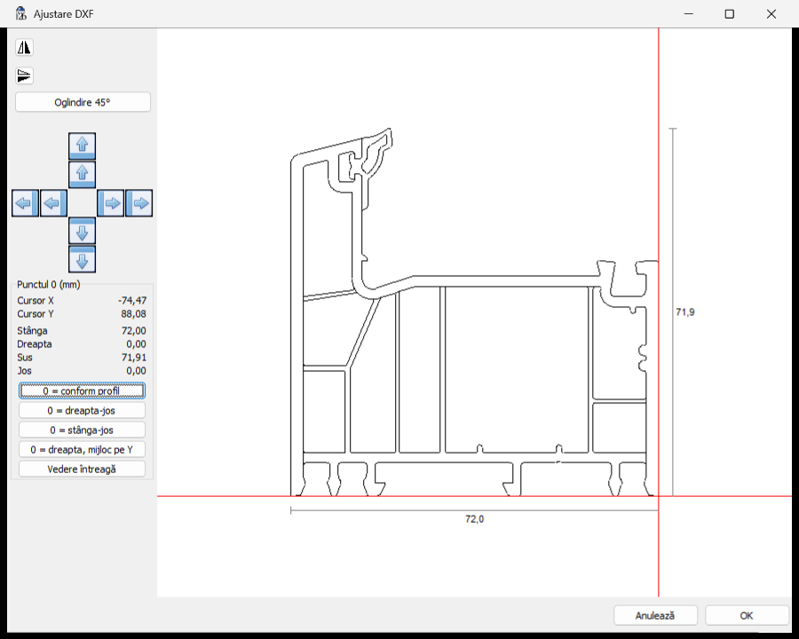This screenshot has height=639, width=799.
Task: Apply Oglindire 45° mirroring
Action: [83, 102]
